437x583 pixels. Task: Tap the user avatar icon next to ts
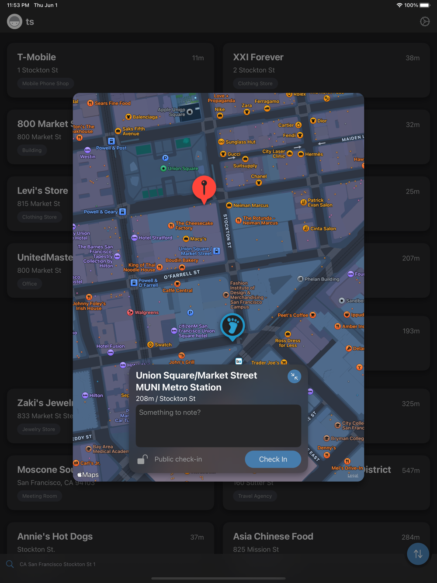point(14,21)
